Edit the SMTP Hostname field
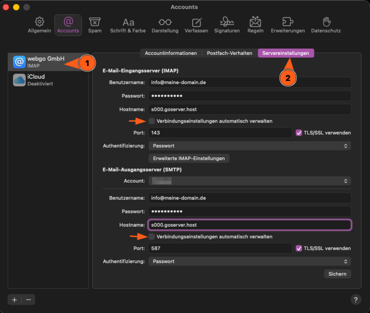 [250, 225]
